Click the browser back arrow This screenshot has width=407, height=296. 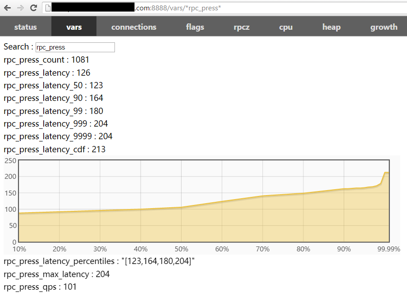click(x=7, y=8)
